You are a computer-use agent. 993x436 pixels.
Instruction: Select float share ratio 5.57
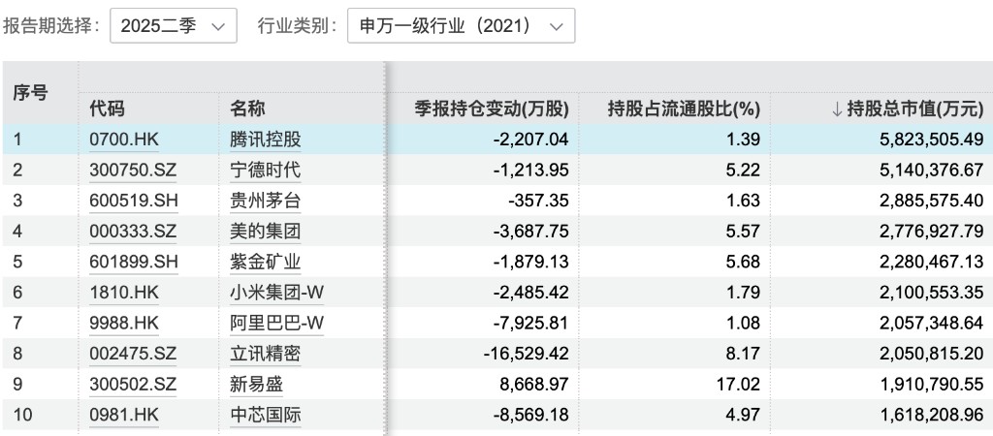click(x=744, y=231)
